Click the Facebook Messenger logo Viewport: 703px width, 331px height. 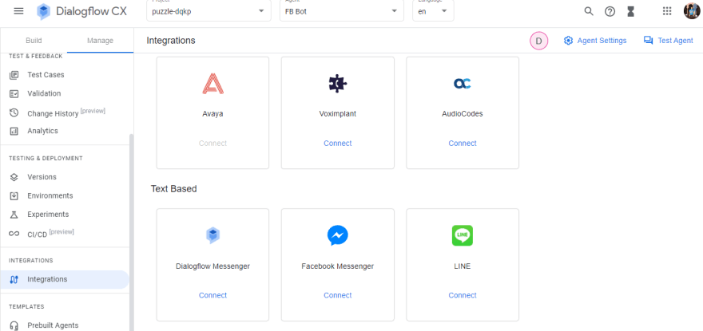click(338, 235)
